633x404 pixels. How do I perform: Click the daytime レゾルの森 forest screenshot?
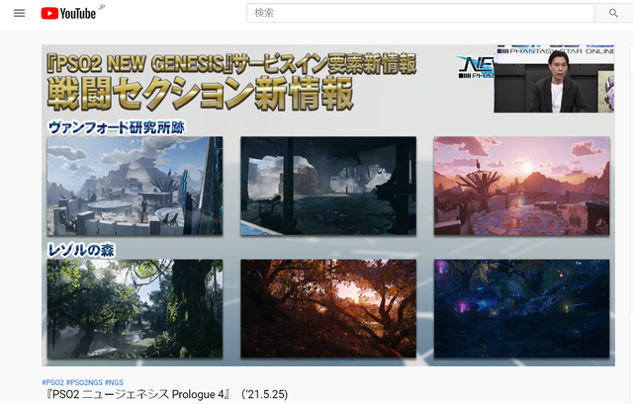coord(135,308)
